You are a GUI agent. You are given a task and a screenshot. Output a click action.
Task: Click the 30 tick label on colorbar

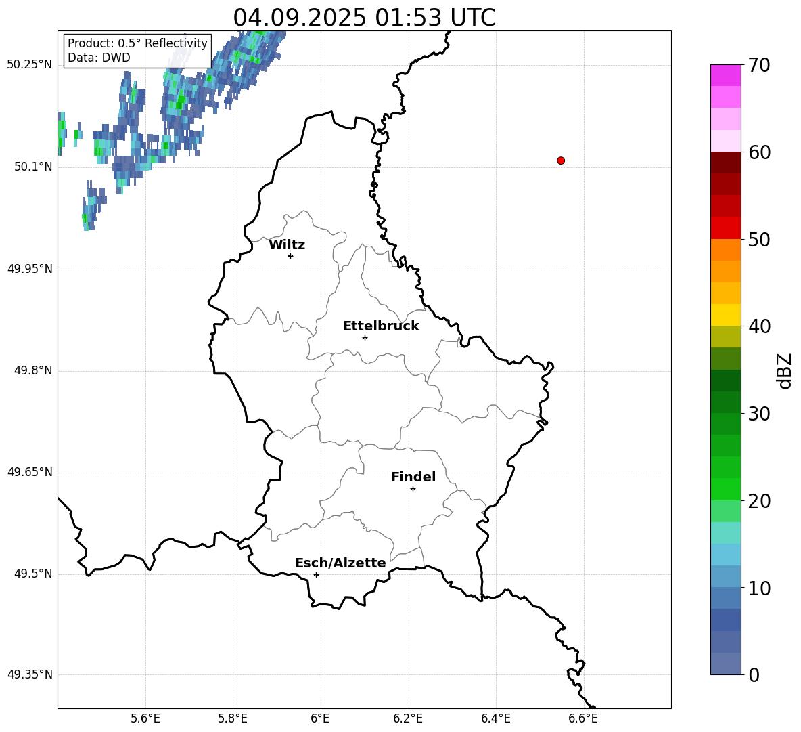click(x=760, y=413)
